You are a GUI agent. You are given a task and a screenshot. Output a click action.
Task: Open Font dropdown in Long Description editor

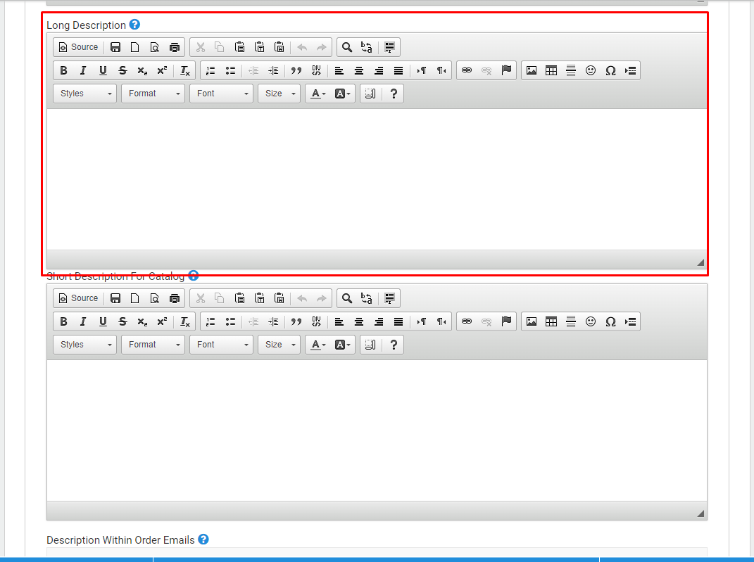(x=221, y=94)
